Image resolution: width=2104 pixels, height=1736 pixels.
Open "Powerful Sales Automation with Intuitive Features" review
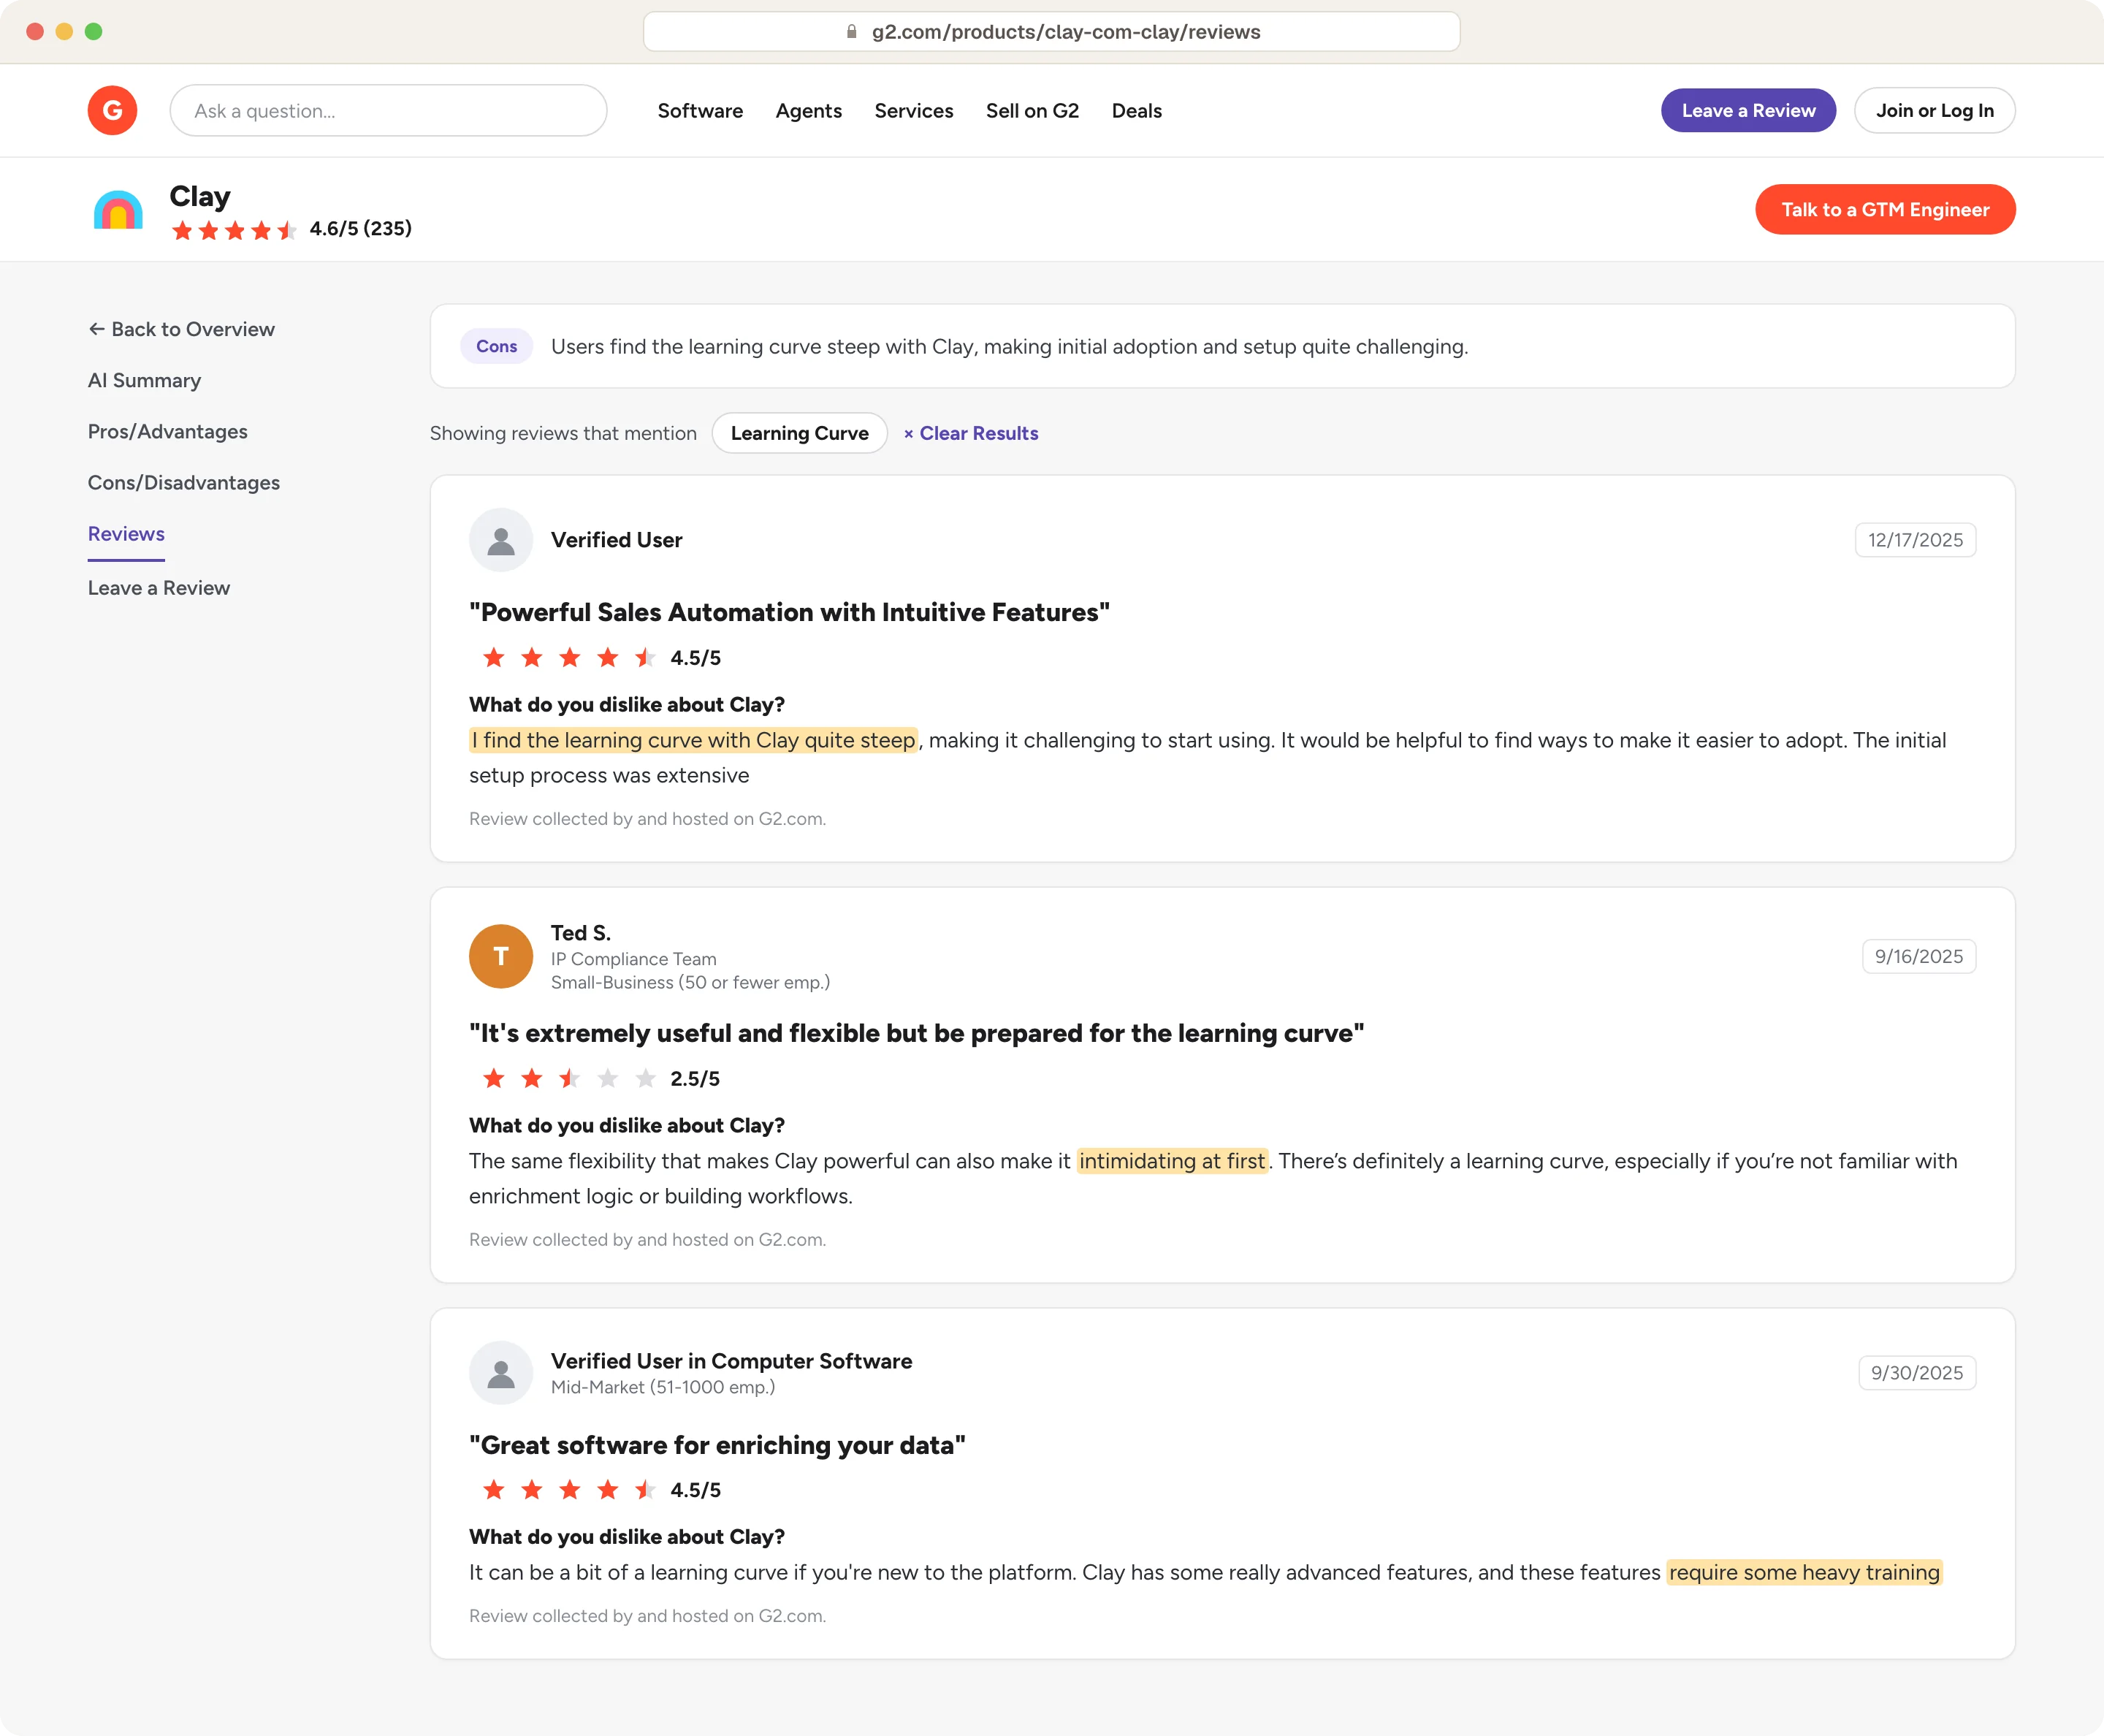coord(789,612)
